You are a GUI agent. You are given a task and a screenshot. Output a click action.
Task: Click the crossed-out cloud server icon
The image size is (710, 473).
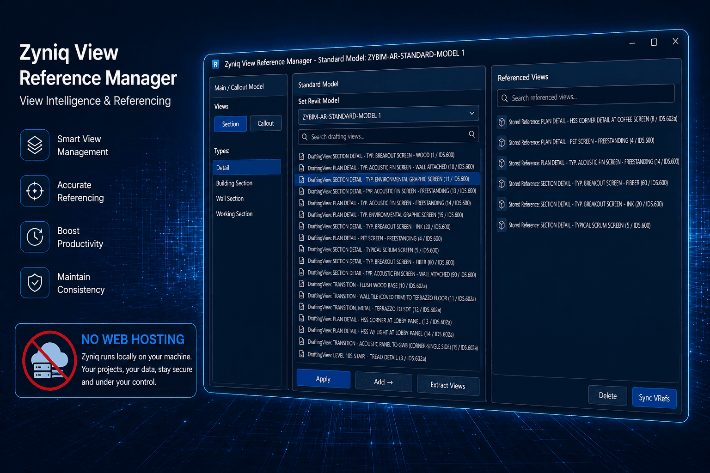(49, 360)
